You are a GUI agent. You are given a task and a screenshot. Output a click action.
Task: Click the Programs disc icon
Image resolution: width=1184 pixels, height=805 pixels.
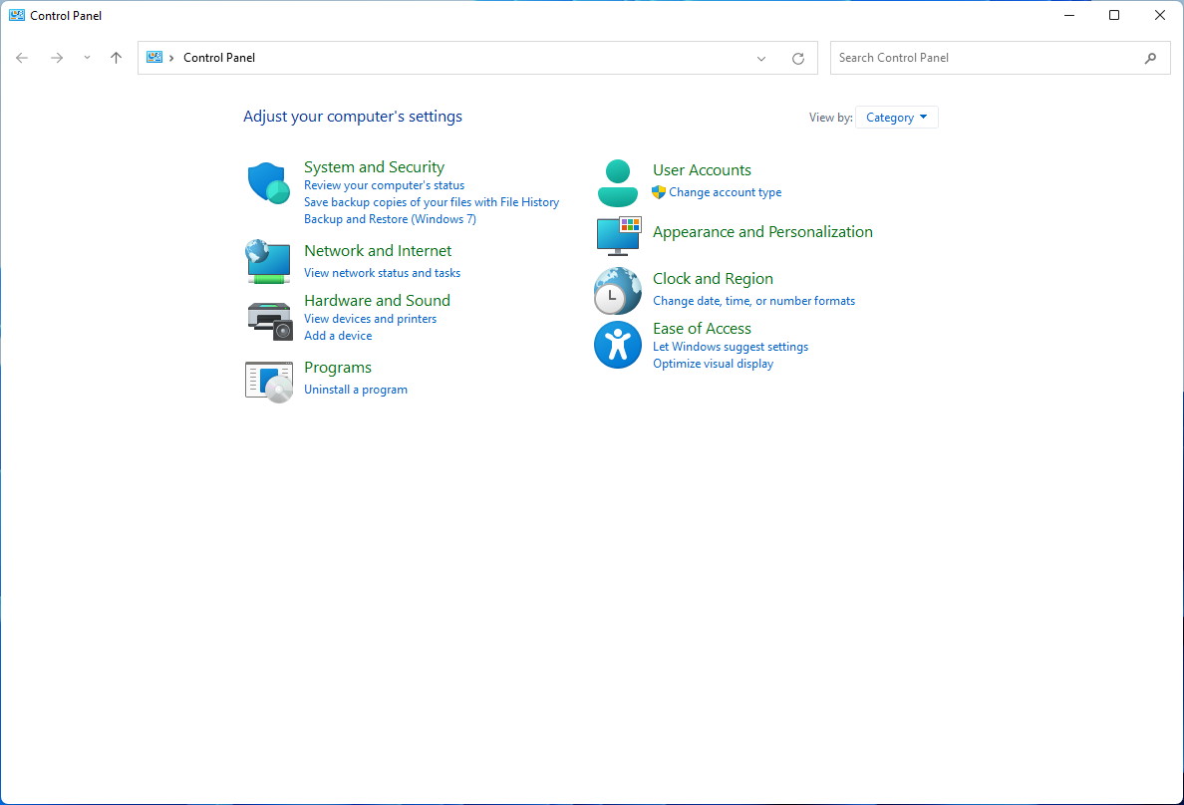tap(269, 382)
